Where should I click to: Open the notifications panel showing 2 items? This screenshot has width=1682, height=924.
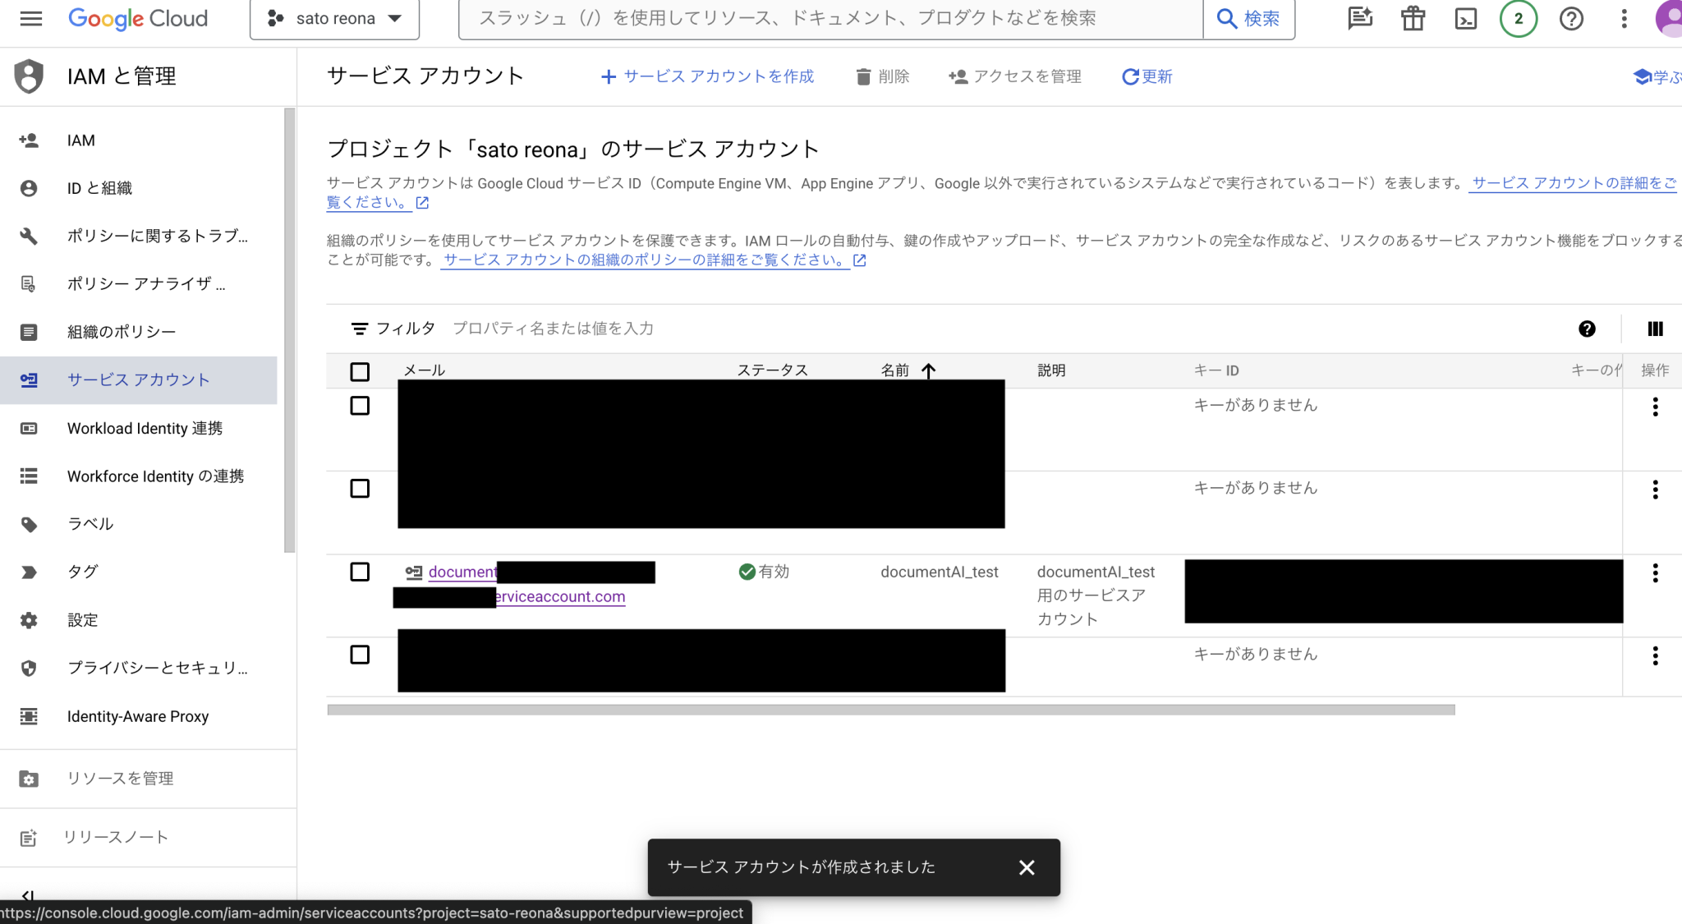click(1517, 18)
